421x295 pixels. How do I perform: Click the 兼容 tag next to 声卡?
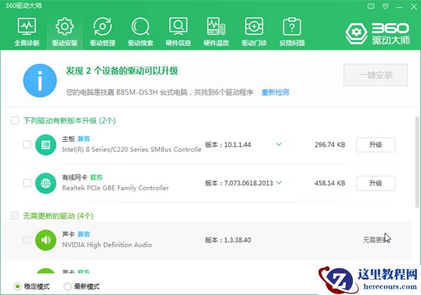tap(83, 235)
